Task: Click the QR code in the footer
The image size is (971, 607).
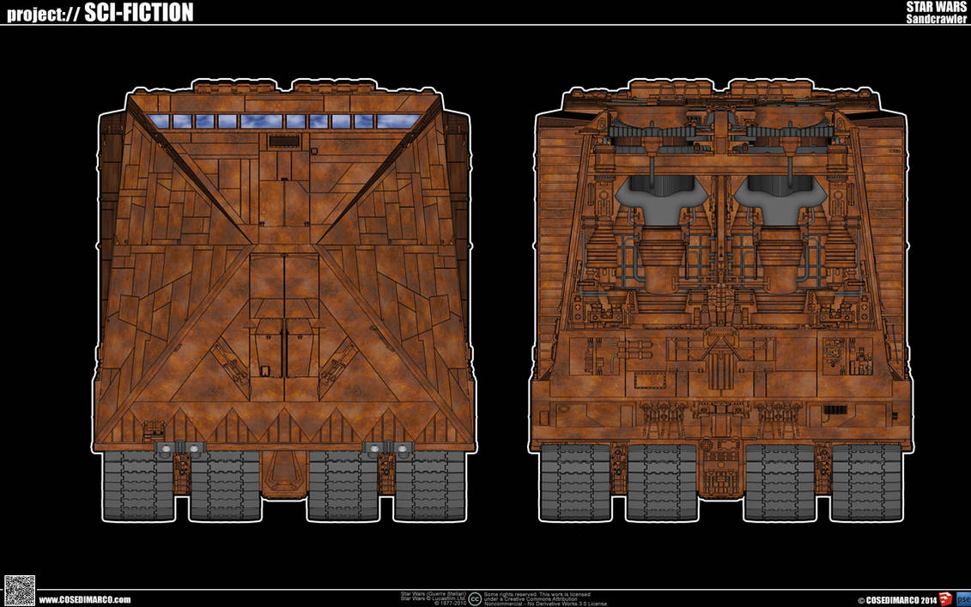Action: (x=19, y=591)
